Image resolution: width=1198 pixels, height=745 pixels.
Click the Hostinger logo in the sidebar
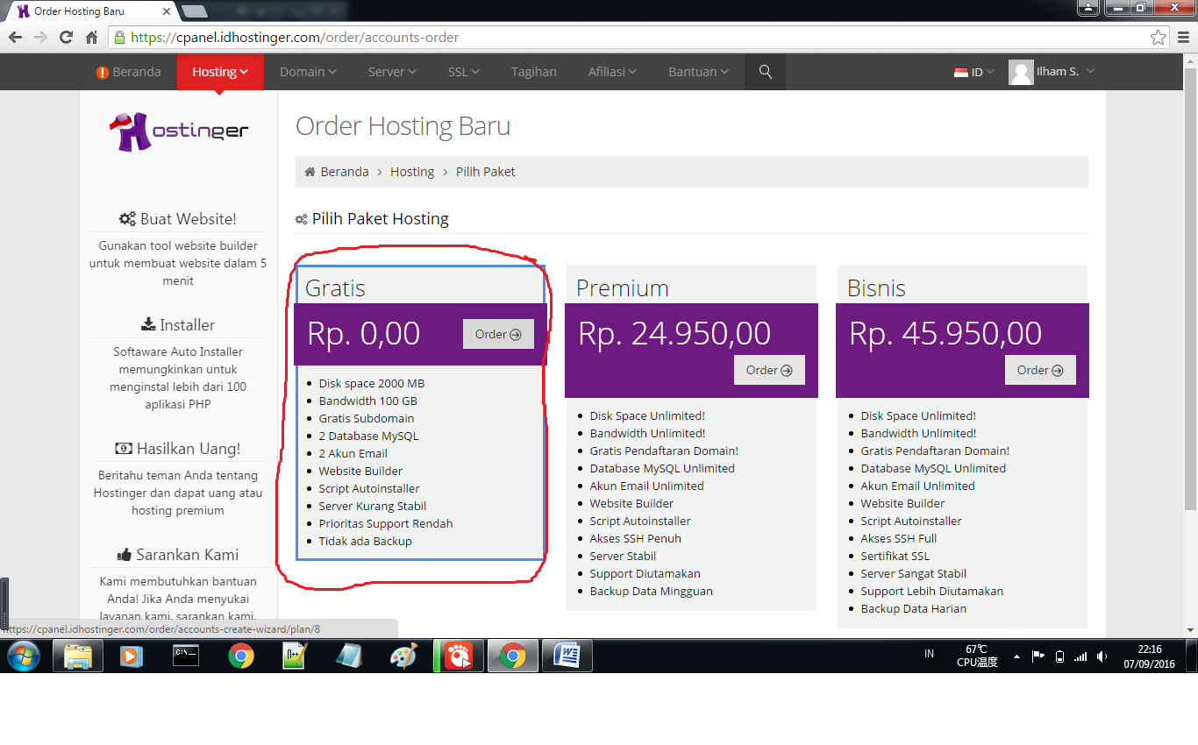tap(178, 129)
